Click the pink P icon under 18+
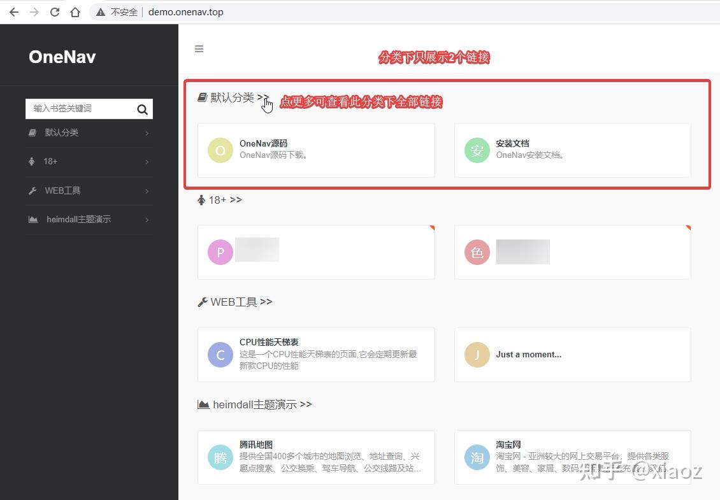 point(220,252)
